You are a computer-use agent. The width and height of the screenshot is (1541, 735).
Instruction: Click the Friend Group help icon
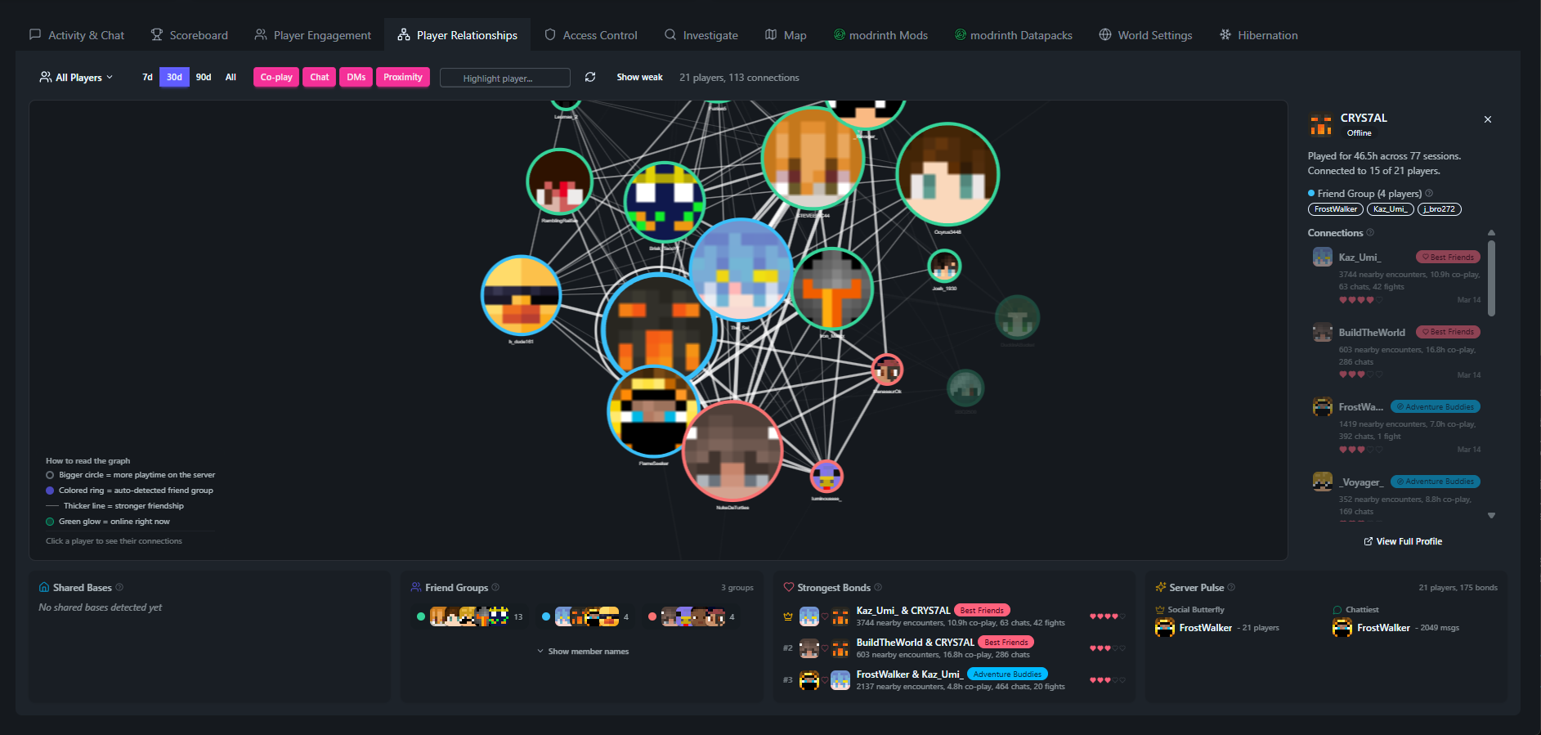click(x=1429, y=194)
